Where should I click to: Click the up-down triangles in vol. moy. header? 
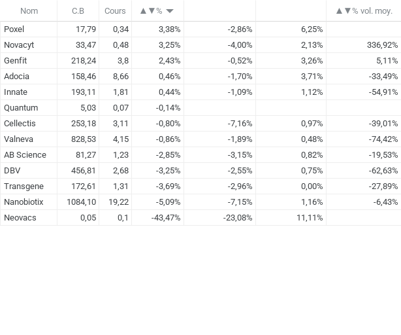click(343, 11)
